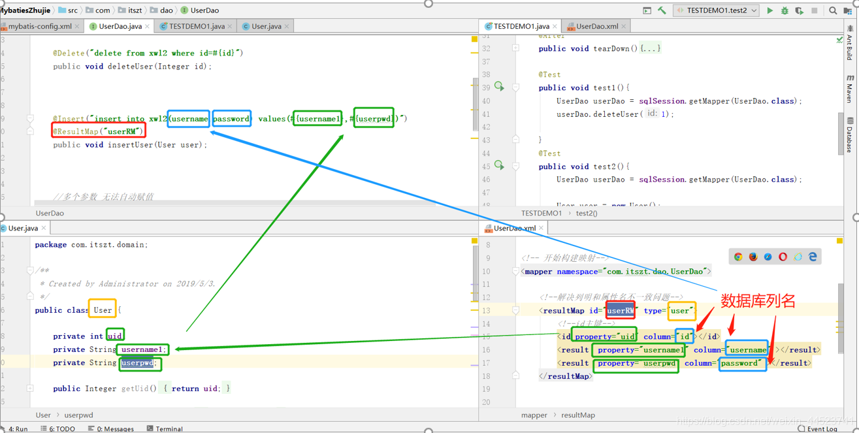
Task: Click 'userpwd' in User editor breadcrumb
Action: [x=78, y=415]
